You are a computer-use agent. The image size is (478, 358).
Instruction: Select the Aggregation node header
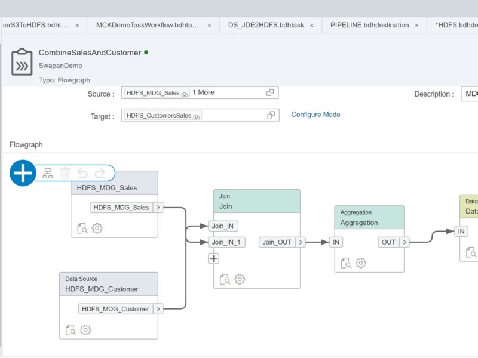[369, 218]
